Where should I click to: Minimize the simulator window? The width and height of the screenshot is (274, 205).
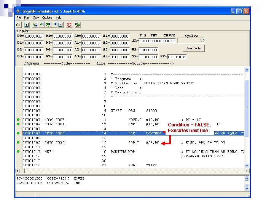tap(234, 11)
